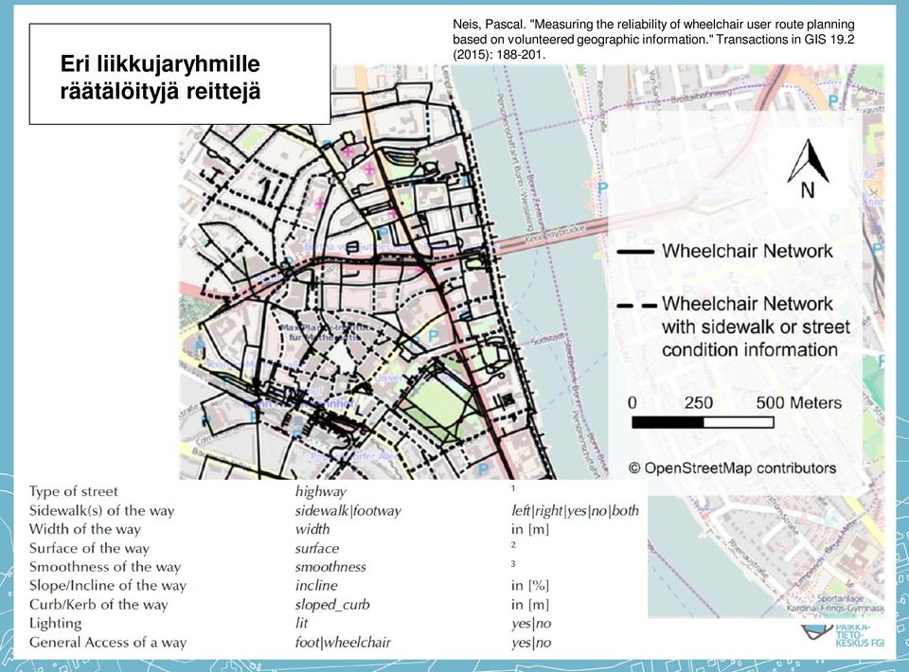Click 'Width of the way' row label
909x672 pixels.
click(85, 529)
